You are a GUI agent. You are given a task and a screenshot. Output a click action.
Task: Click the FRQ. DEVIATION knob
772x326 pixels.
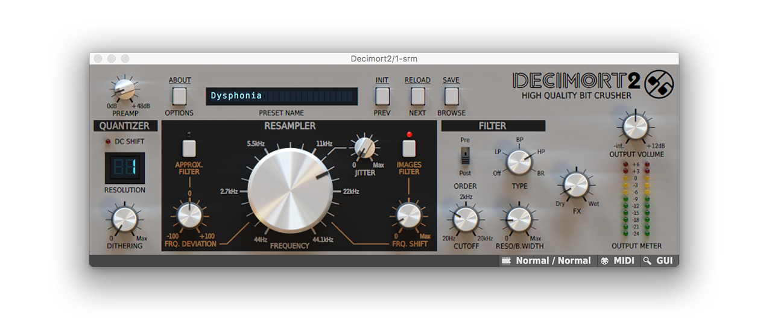pyautogui.click(x=189, y=216)
